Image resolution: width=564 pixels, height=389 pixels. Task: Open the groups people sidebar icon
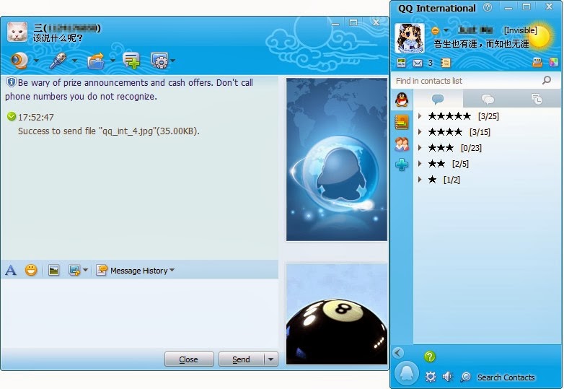click(x=402, y=144)
